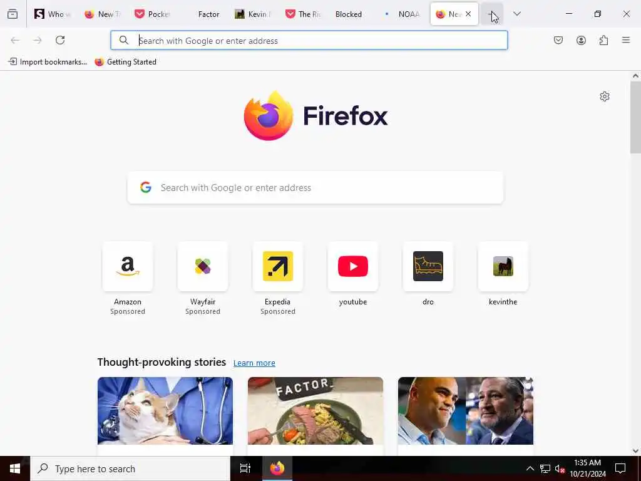
Task: Click the address bar magnifier icon
Action: [x=123, y=40]
